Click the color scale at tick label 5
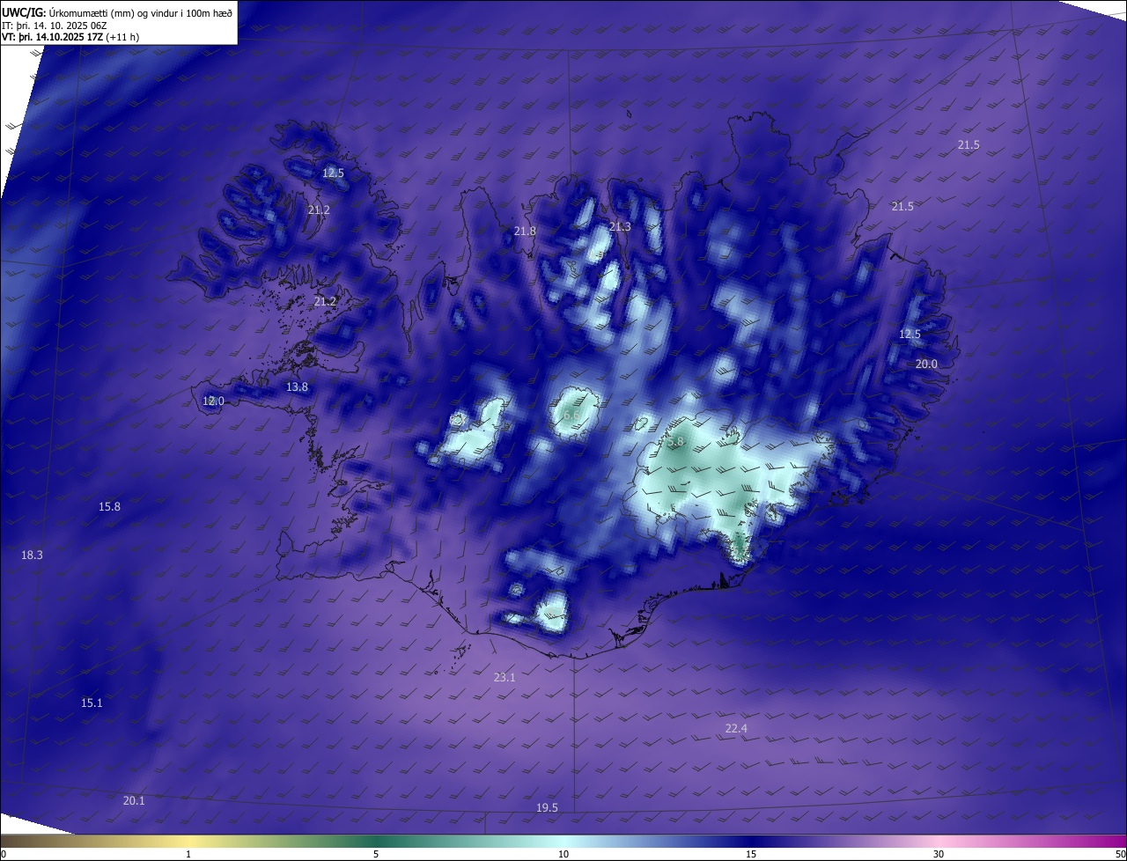 click(376, 854)
